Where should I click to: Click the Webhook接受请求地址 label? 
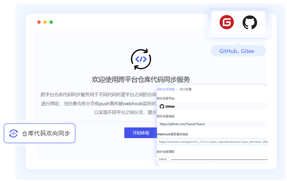coord(173,134)
